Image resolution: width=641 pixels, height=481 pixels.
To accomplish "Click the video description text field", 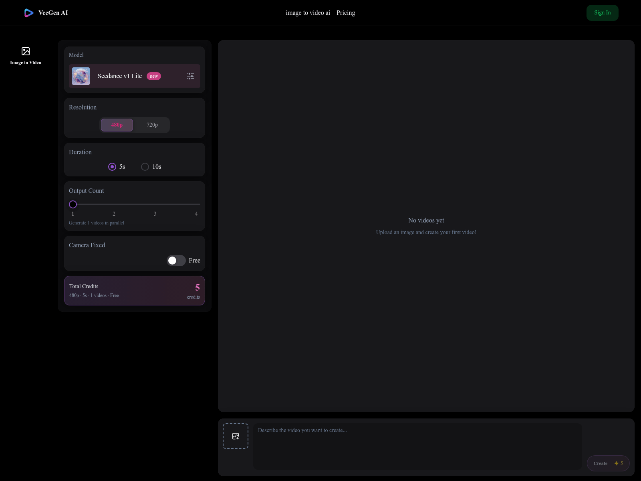I will click(x=417, y=446).
